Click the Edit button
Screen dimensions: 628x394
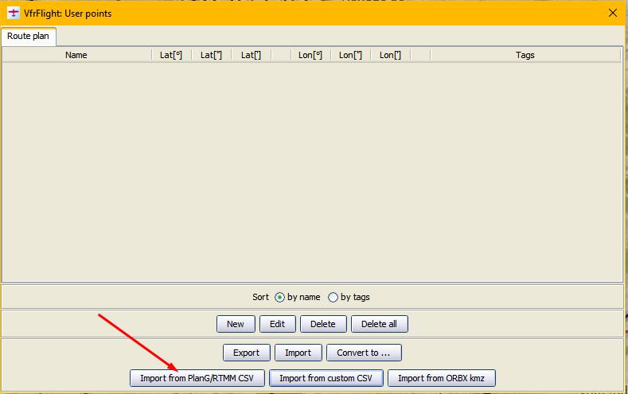pos(277,324)
